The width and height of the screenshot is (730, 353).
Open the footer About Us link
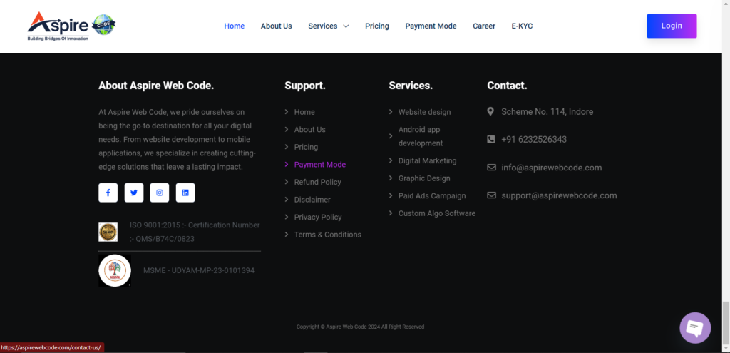coord(309,130)
